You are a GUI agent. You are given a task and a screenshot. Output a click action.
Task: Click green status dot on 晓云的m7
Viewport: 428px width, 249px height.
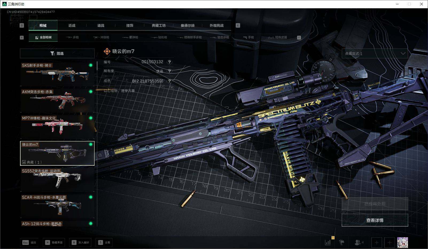[x=91, y=144]
